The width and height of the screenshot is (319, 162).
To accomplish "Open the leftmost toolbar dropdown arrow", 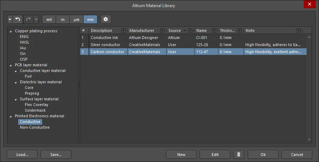I will 10,19.
